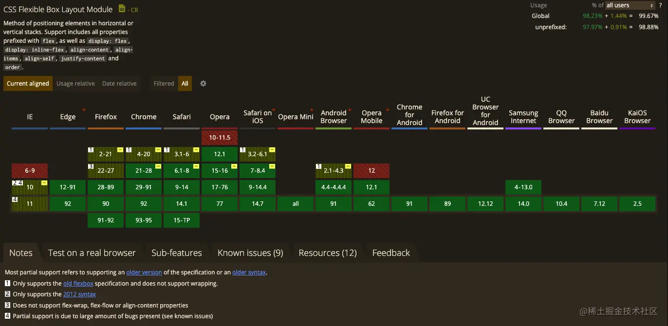
Task: Click the Chrome 29-91 cell
Action: (x=144, y=187)
